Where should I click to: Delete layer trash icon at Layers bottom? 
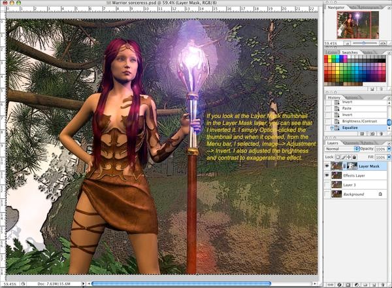382,285
